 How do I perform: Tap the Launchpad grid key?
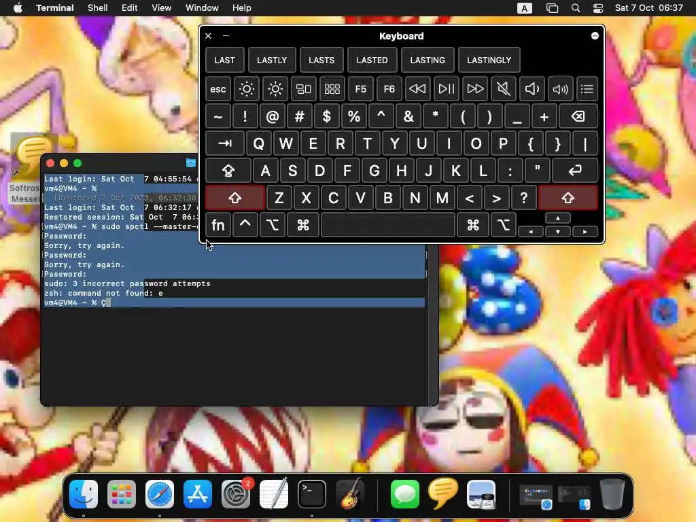(332, 89)
